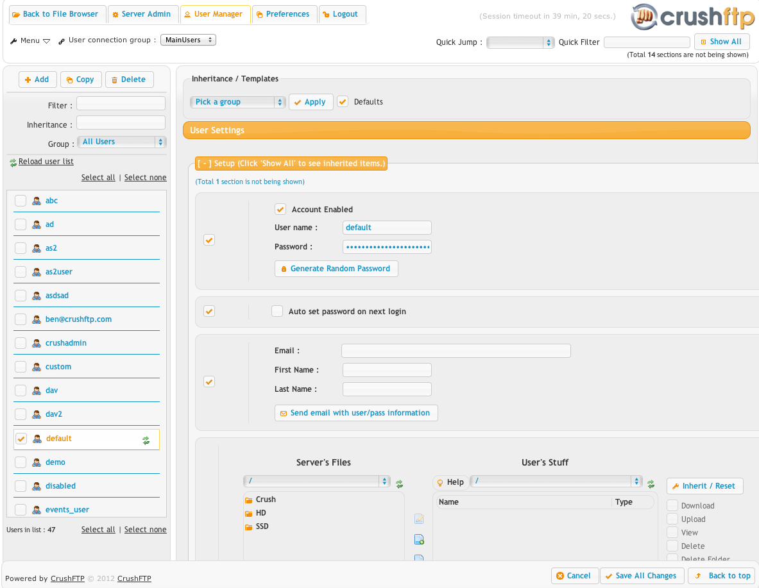The image size is (759, 588).
Task: Open the Preferences tab
Action: point(284,13)
